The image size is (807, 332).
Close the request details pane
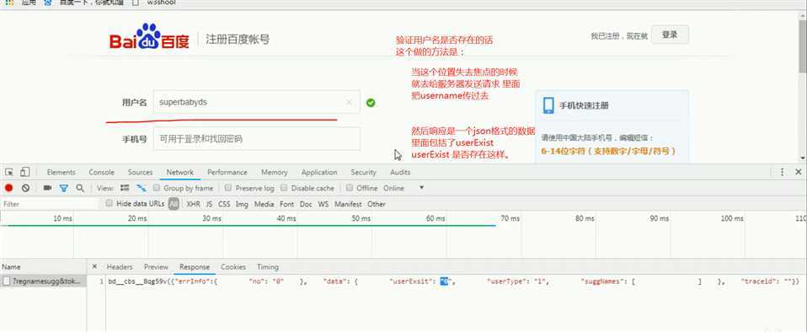tap(94, 266)
